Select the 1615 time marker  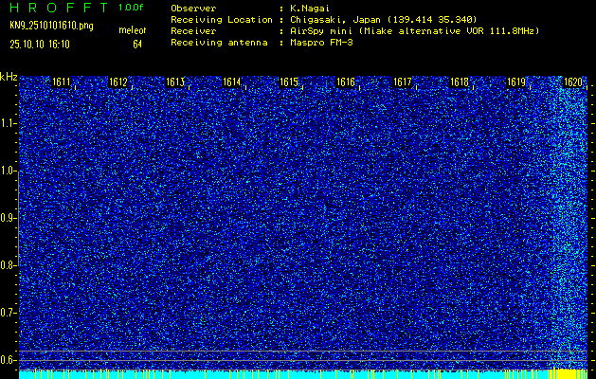[289, 82]
